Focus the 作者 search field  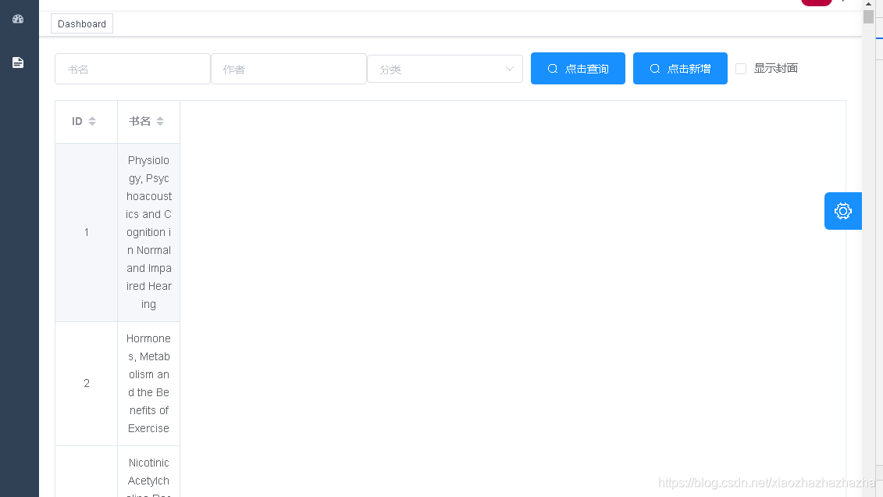pyautogui.click(x=289, y=69)
